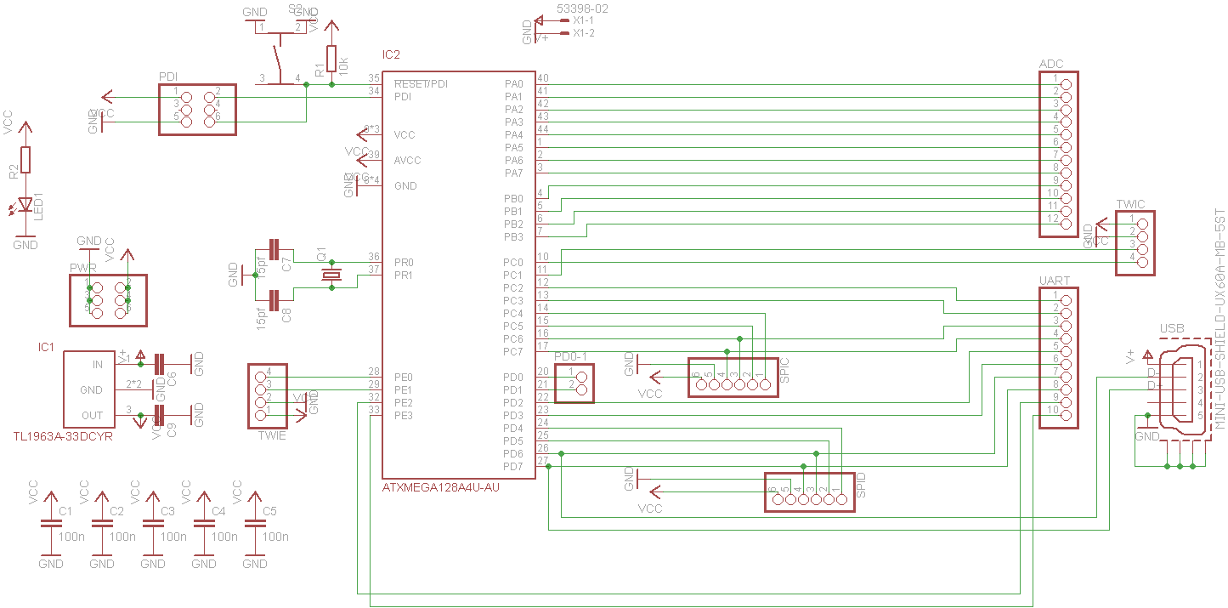Select the mini USB connector symbol
This screenshot has width=1228, height=608.
pyautogui.click(x=1184, y=390)
